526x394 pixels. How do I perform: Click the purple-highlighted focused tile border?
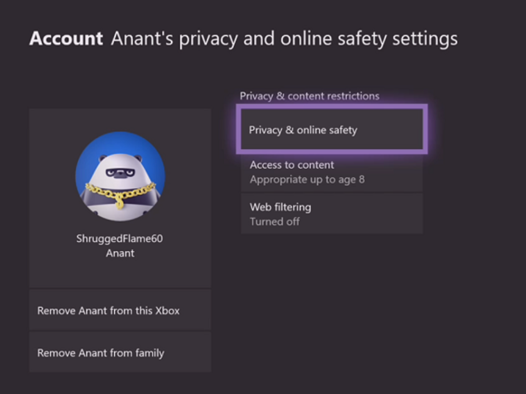(x=331, y=106)
